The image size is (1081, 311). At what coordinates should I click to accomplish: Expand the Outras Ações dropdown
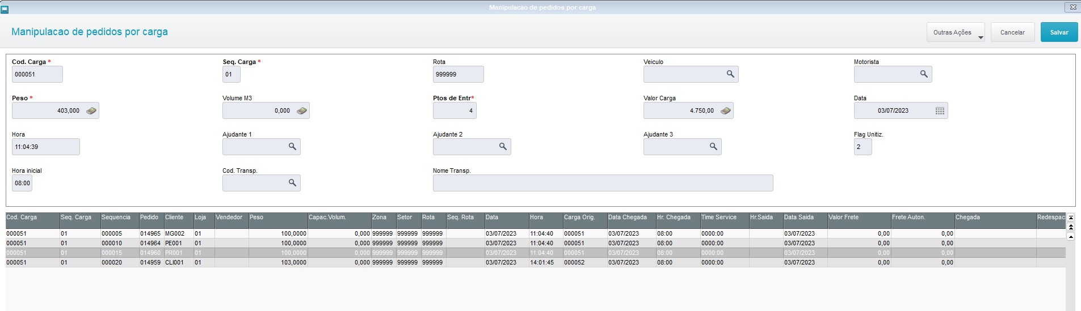[x=956, y=32]
